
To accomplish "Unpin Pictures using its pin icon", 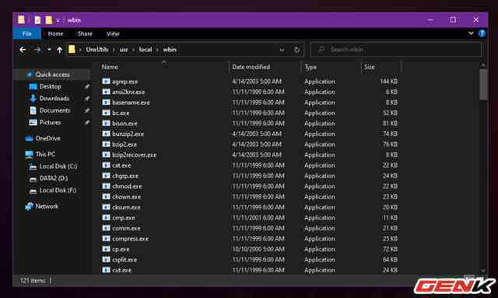I will click(x=86, y=123).
